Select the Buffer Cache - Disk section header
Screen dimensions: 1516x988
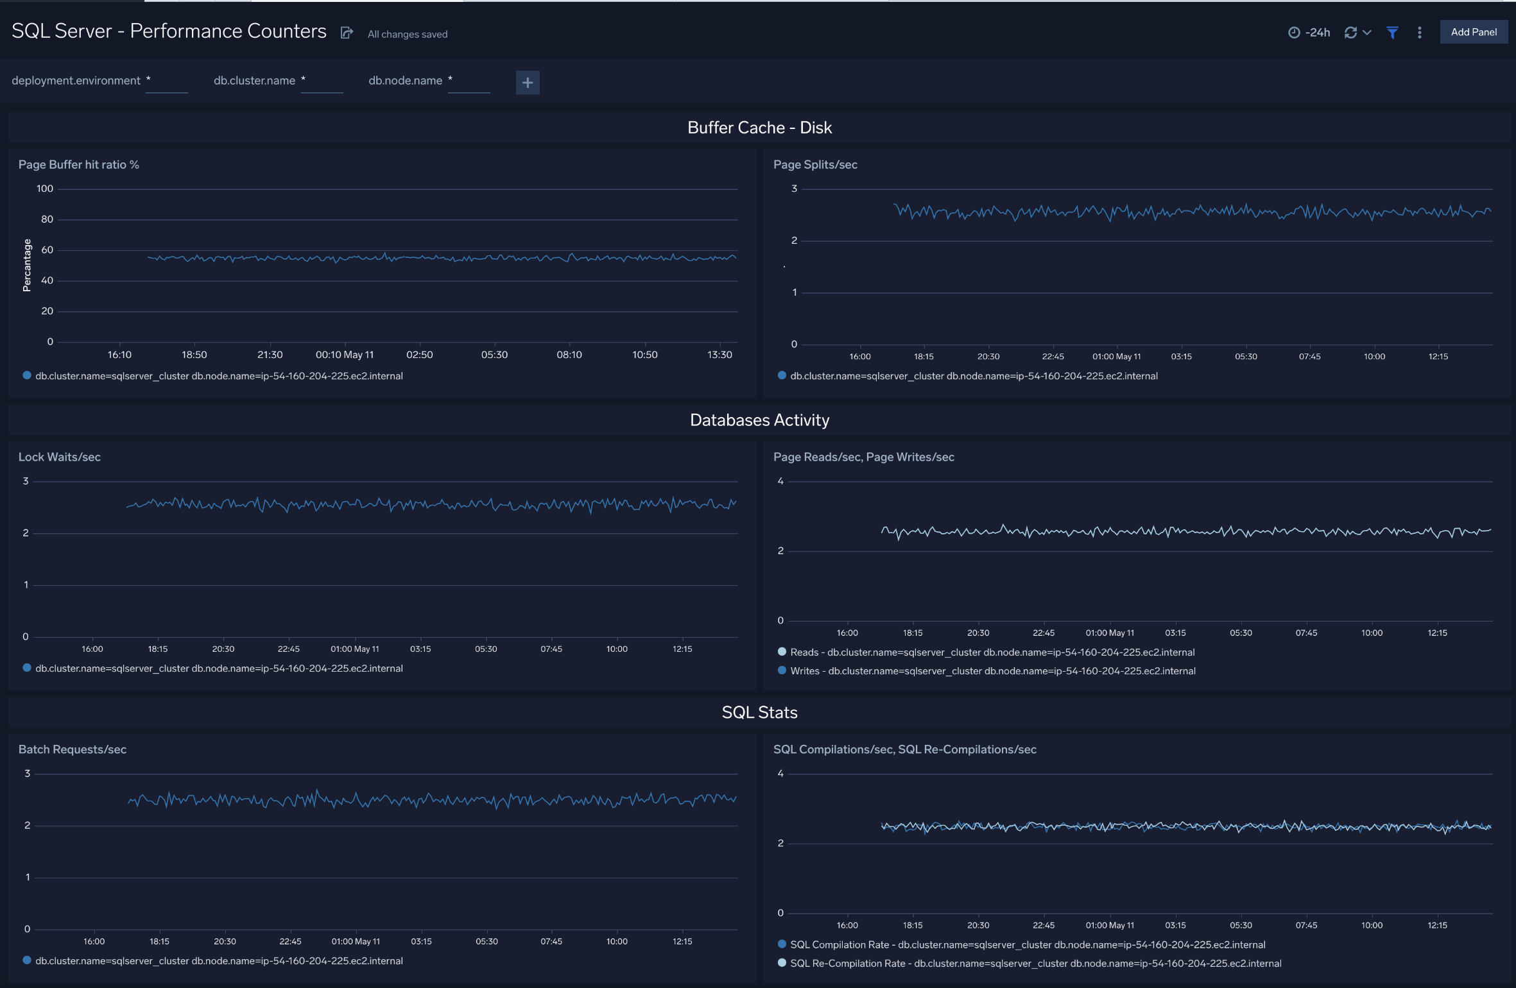click(x=759, y=128)
